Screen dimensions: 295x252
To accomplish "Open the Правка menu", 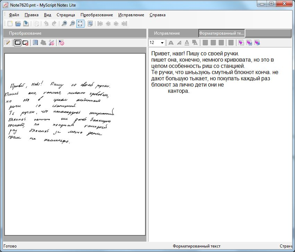I will coord(32,15).
